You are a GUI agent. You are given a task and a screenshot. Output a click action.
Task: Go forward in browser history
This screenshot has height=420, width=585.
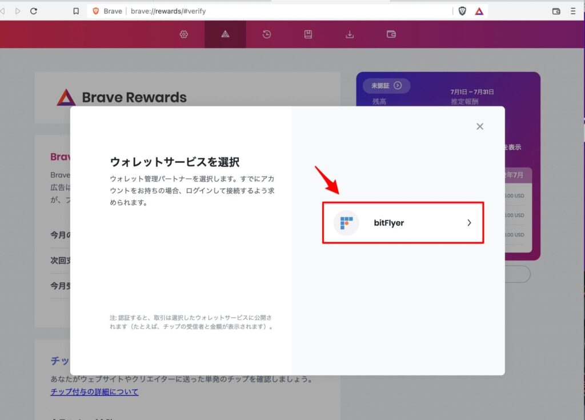[18, 11]
